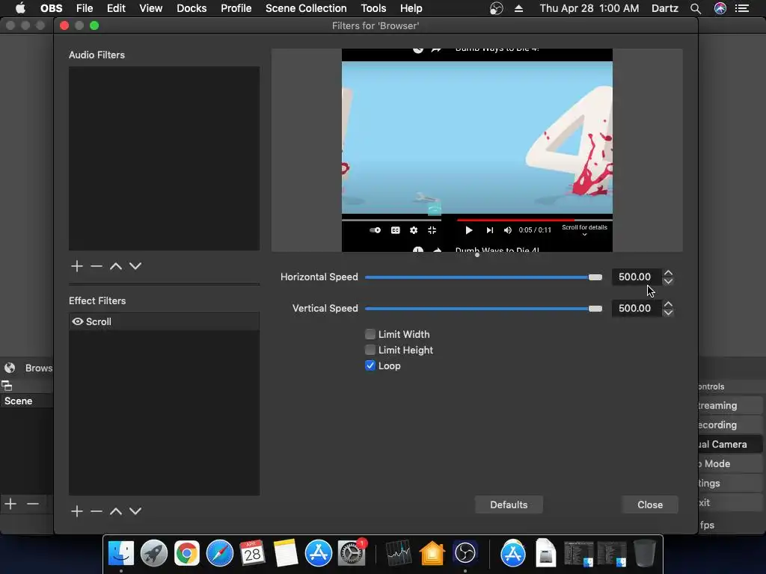Open Trash from the Dock
This screenshot has width=766, height=574.
pyautogui.click(x=644, y=554)
